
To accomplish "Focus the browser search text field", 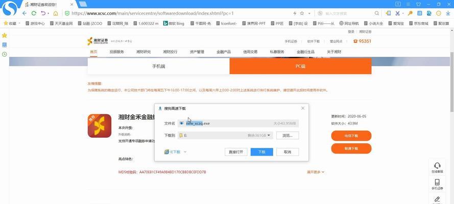I will 347,13.
